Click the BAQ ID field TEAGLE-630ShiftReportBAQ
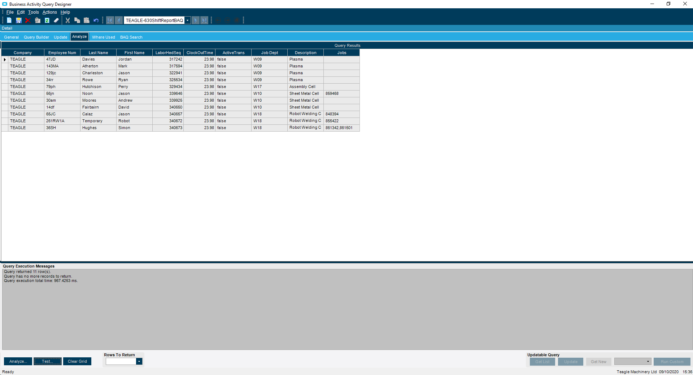Screen dimensions: 693x375 click(x=154, y=21)
